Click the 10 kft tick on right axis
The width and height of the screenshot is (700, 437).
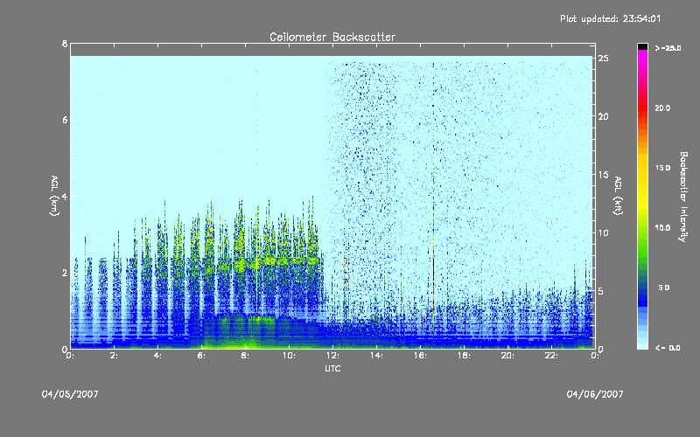pos(603,232)
